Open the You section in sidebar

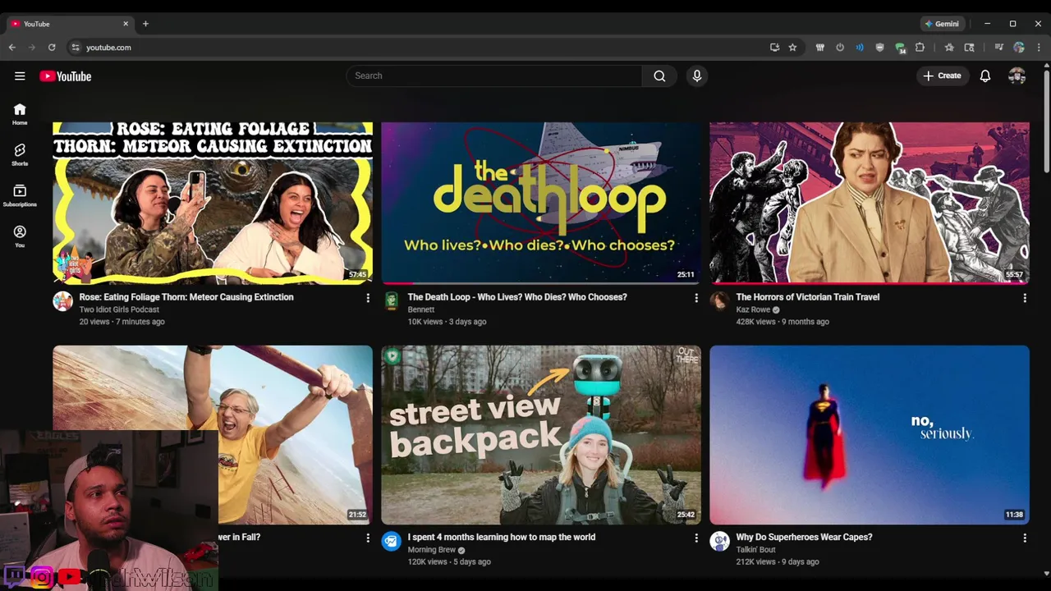click(20, 236)
